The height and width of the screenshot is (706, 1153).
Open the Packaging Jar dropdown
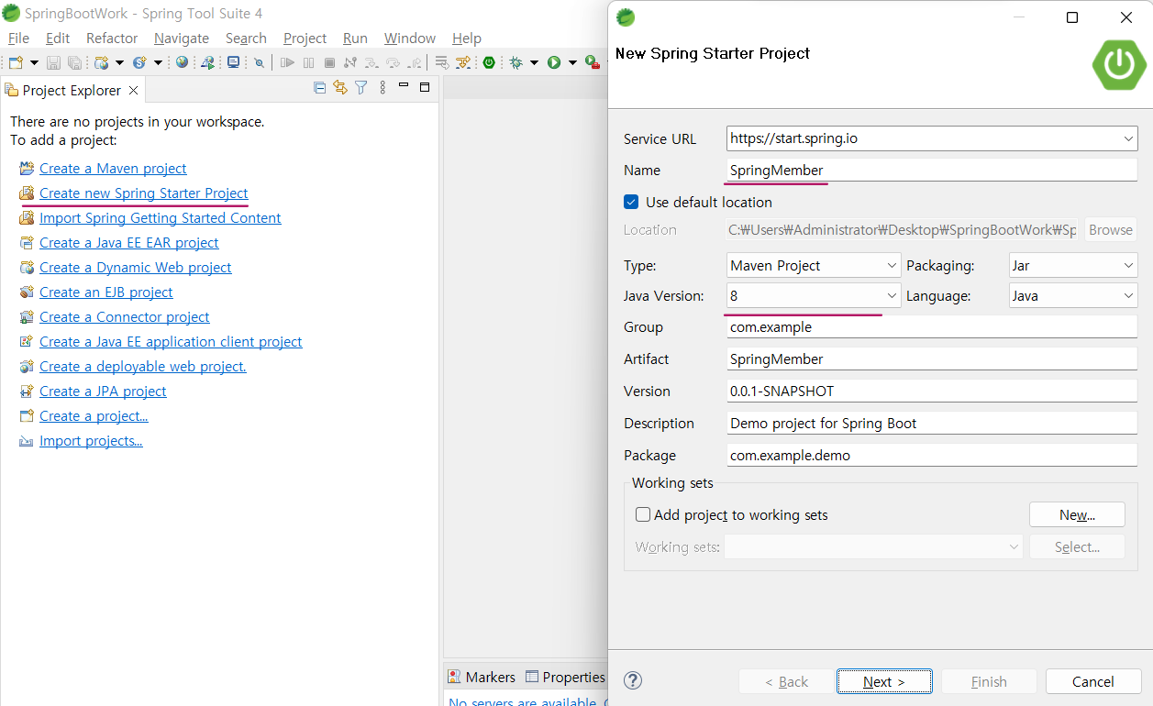click(x=1128, y=266)
